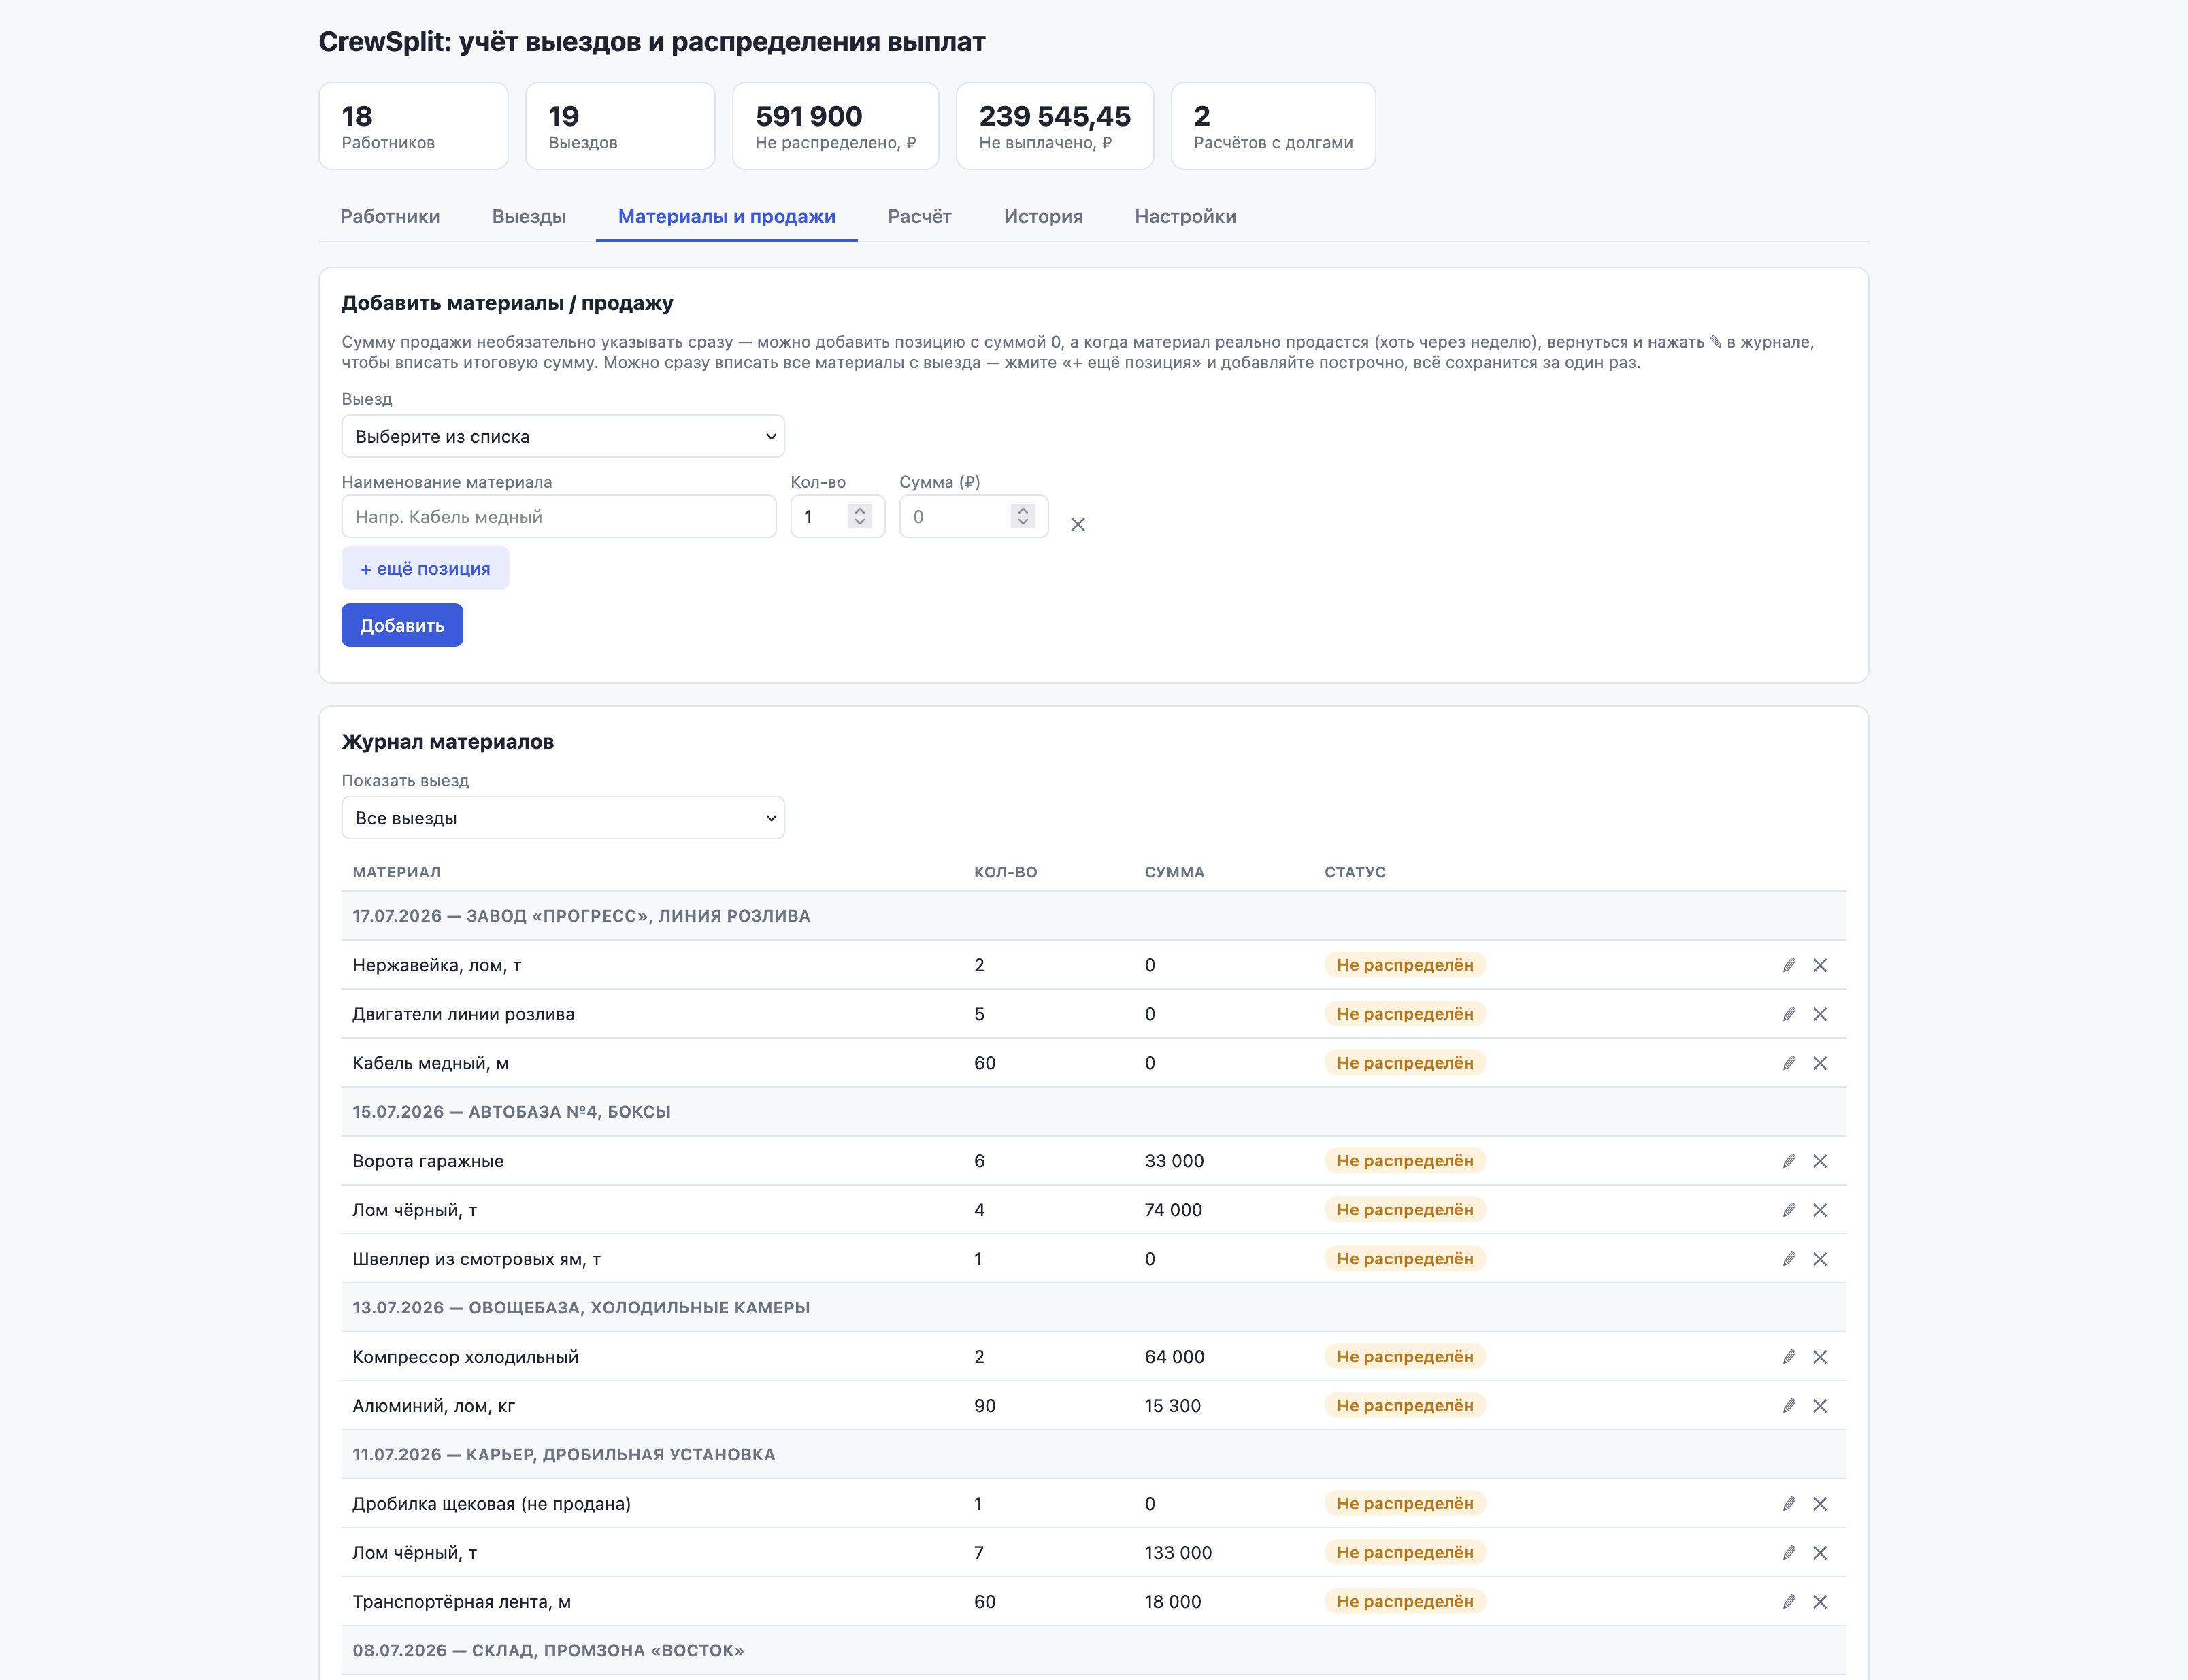Click the Овощебаза, холодильные камеры group header
The image size is (2188, 1680).
tap(1094, 1308)
